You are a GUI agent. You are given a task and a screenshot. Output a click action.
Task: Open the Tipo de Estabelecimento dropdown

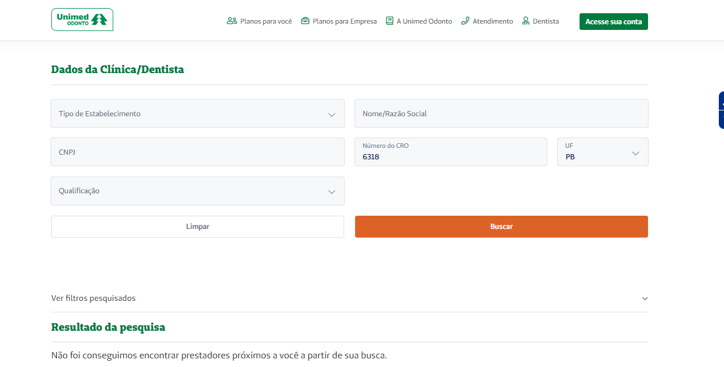pyautogui.click(x=197, y=114)
